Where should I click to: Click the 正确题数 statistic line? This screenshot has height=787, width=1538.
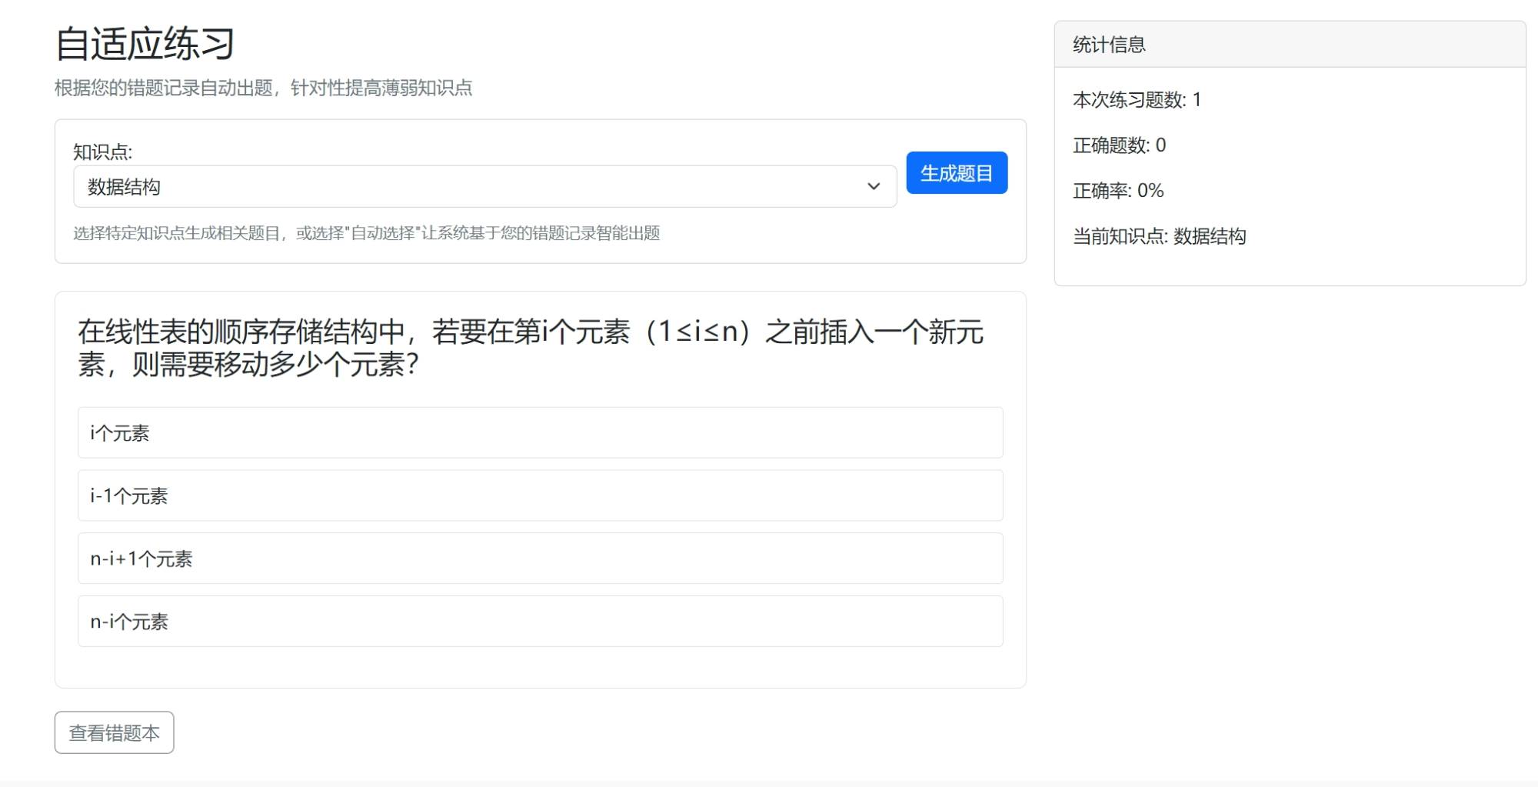click(x=1119, y=145)
